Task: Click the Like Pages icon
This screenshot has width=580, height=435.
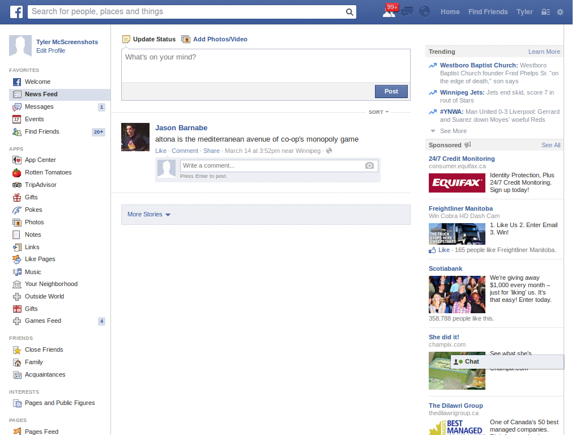Action: (x=17, y=259)
